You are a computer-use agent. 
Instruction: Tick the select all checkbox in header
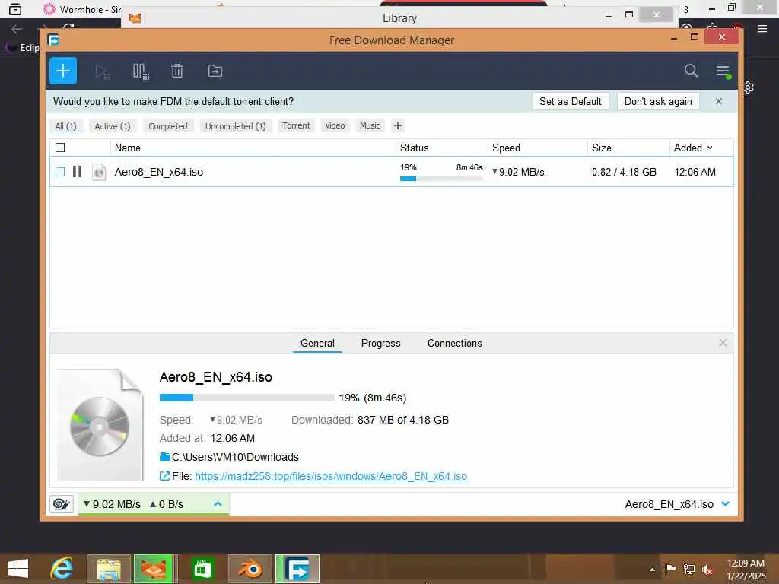(60, 148)
